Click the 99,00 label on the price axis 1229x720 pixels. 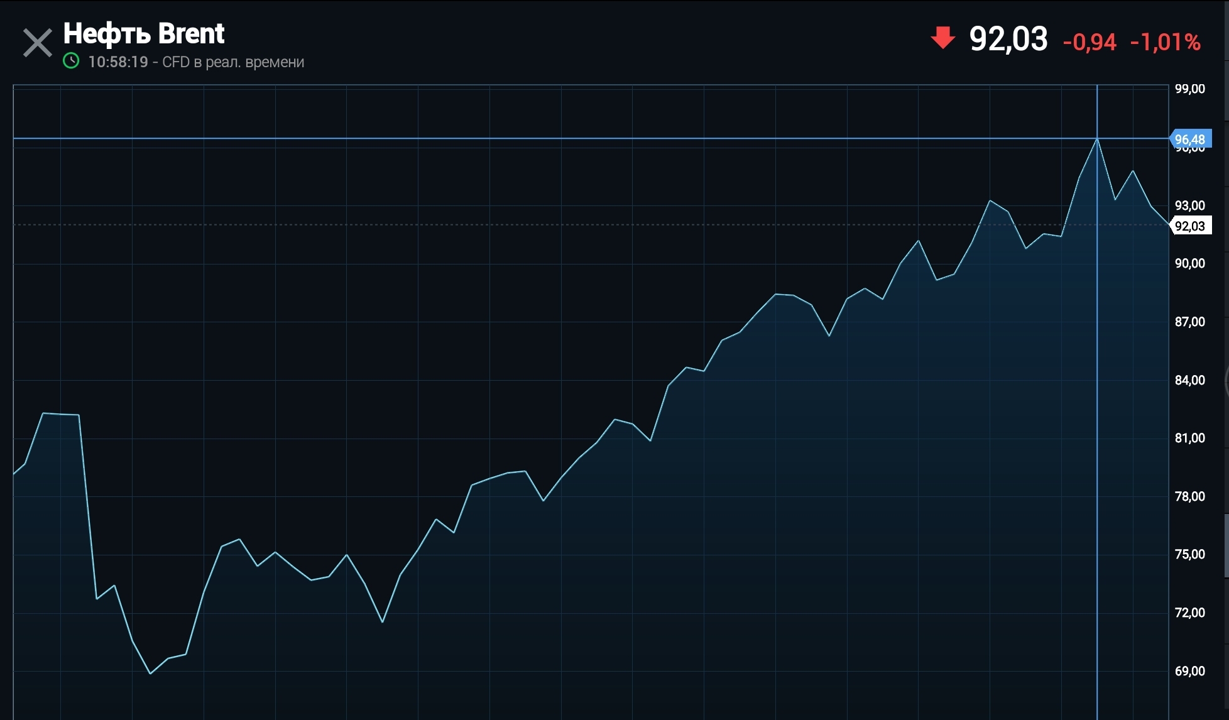(1190, 89)
